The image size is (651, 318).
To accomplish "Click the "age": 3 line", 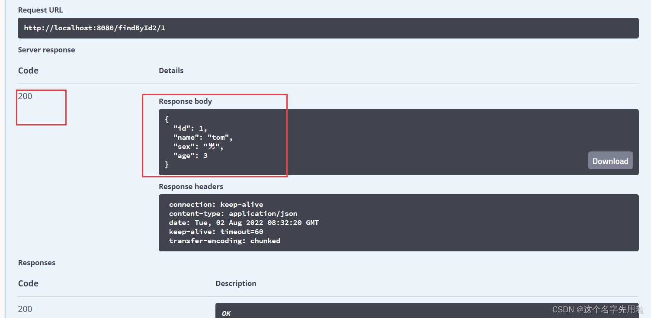I will coord(190,155).
